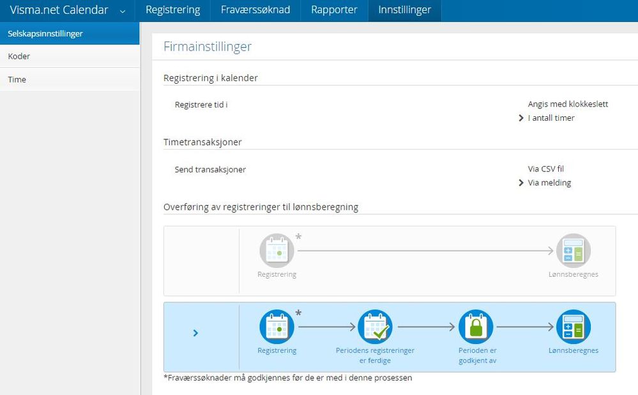Click the blue Registrering calendar icon
638x395 pixels.
click(277, 327)
